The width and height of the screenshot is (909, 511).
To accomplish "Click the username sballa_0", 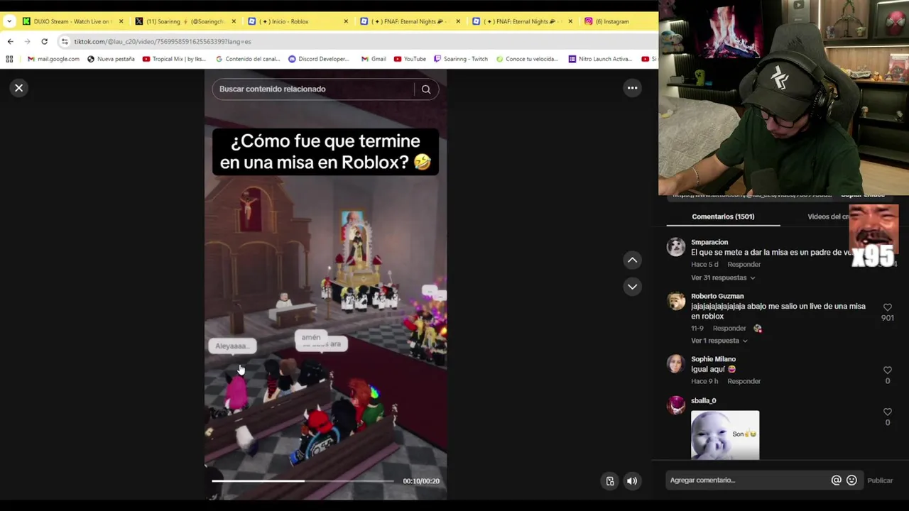I will 704,401.
